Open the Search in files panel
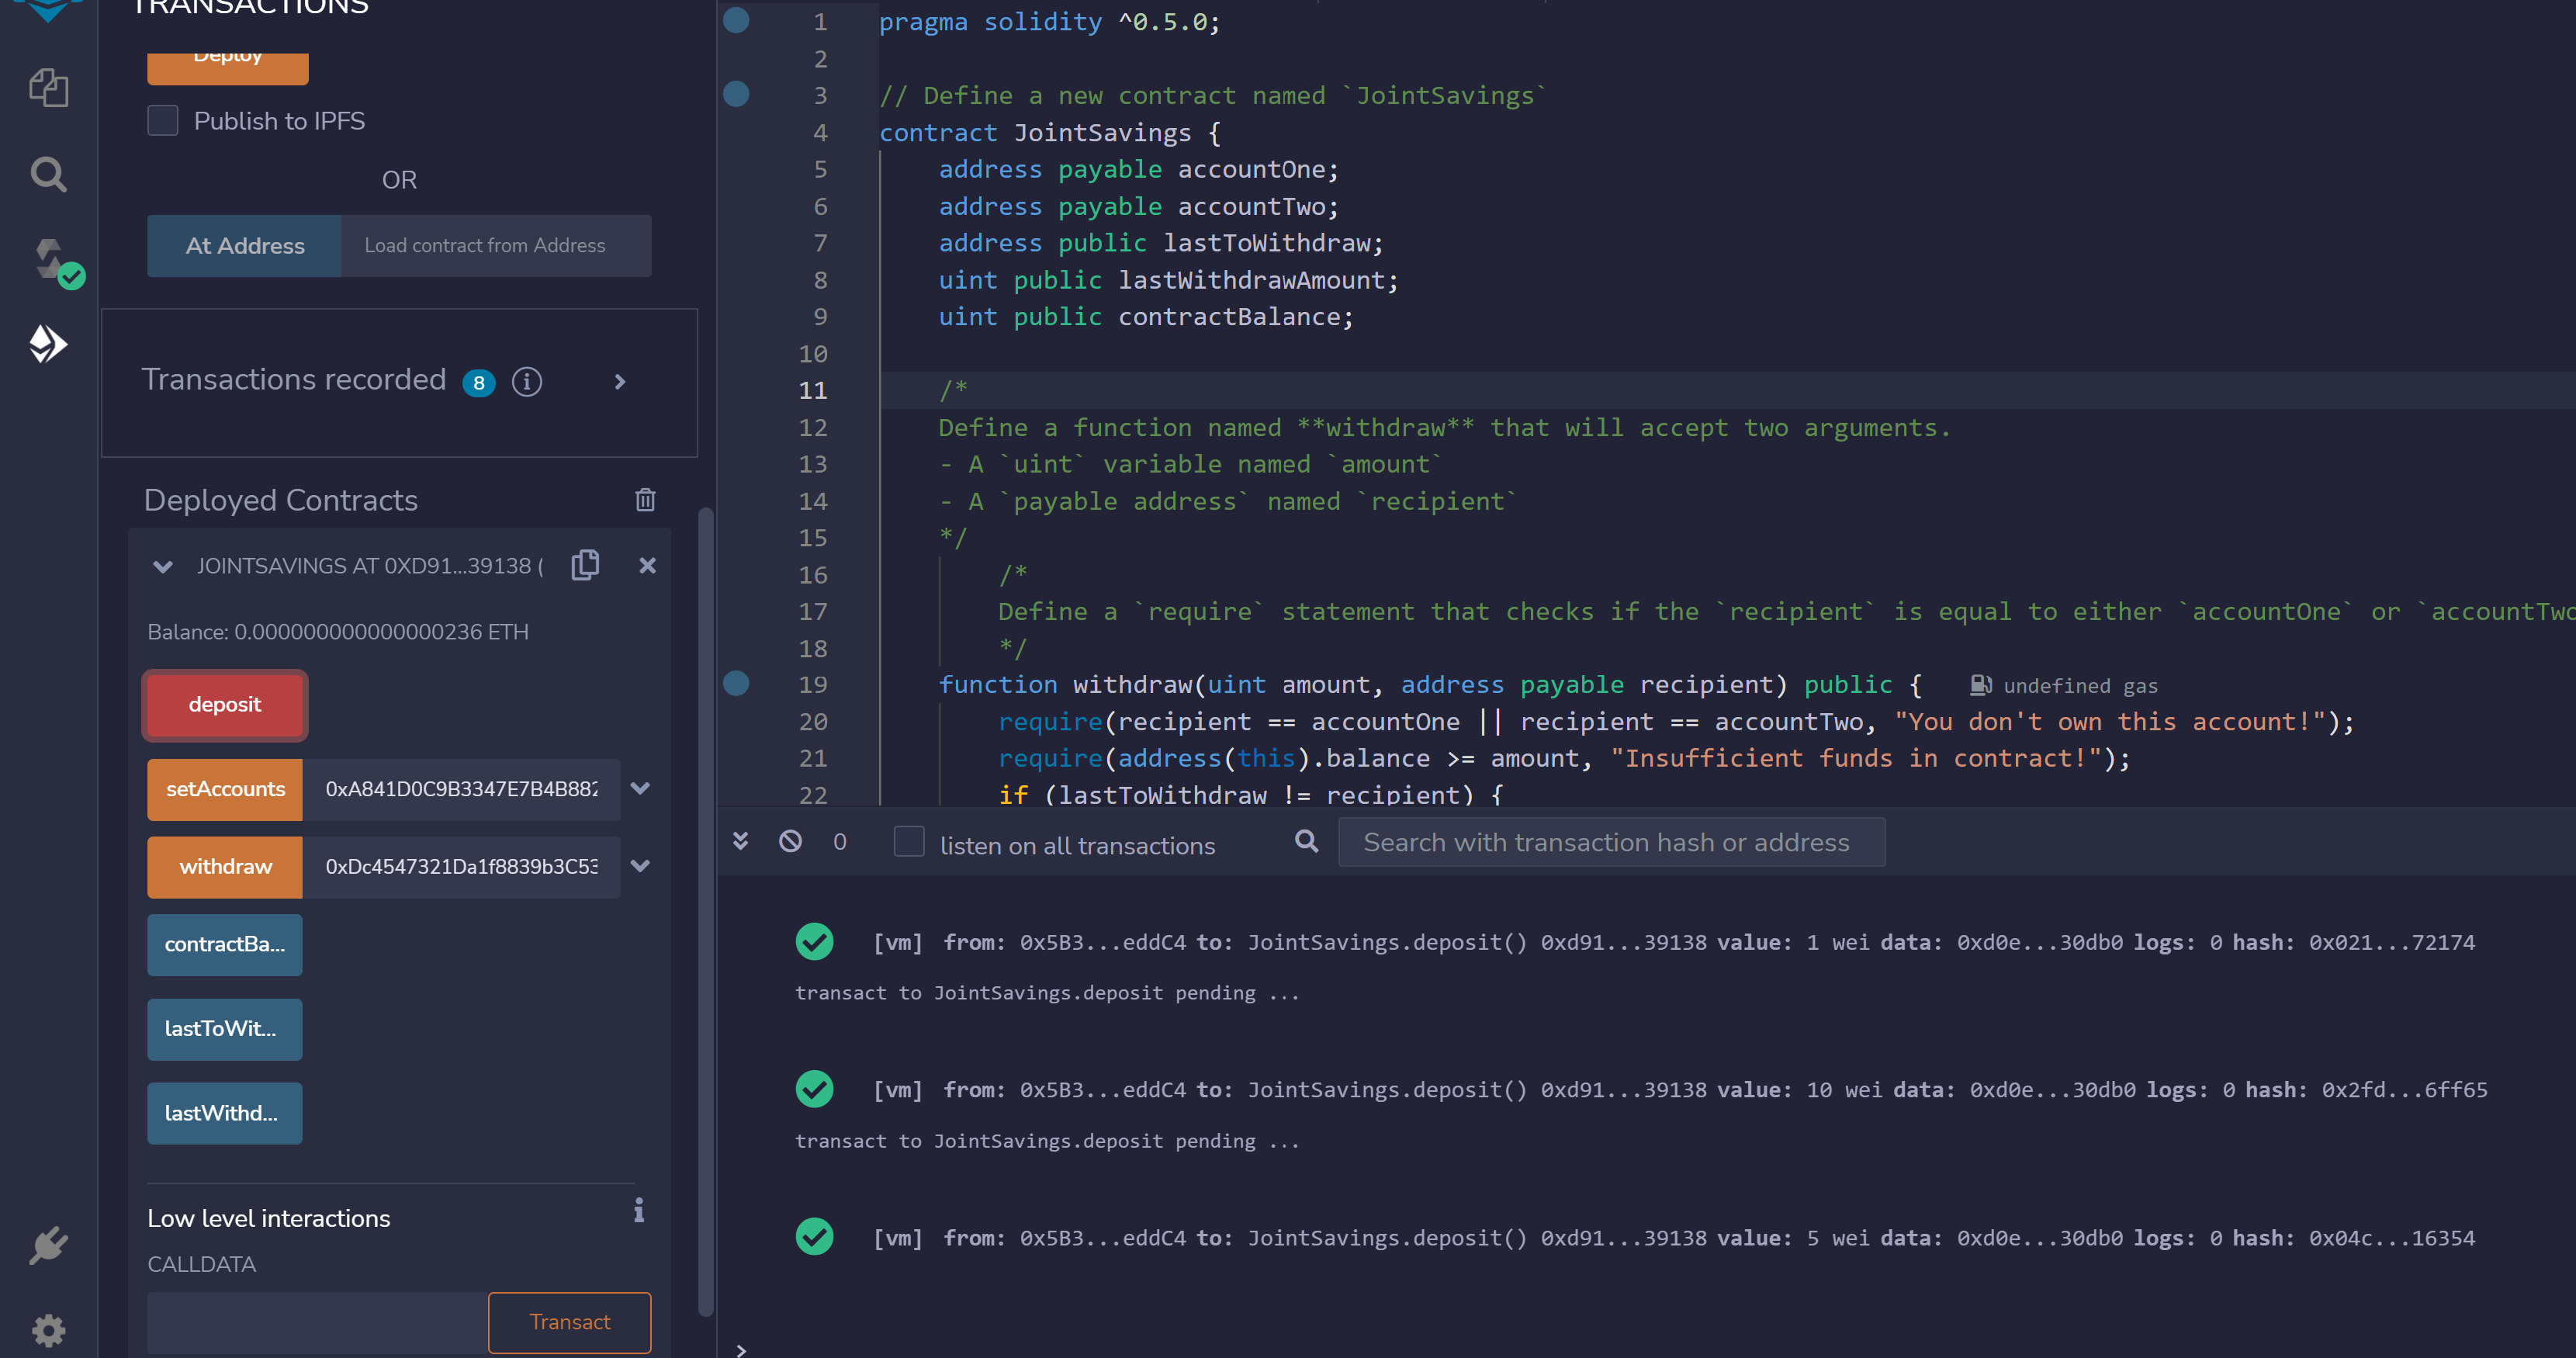Image resolution: width=2576 pixels, height=1358 pixels. [x=48, y=174]
